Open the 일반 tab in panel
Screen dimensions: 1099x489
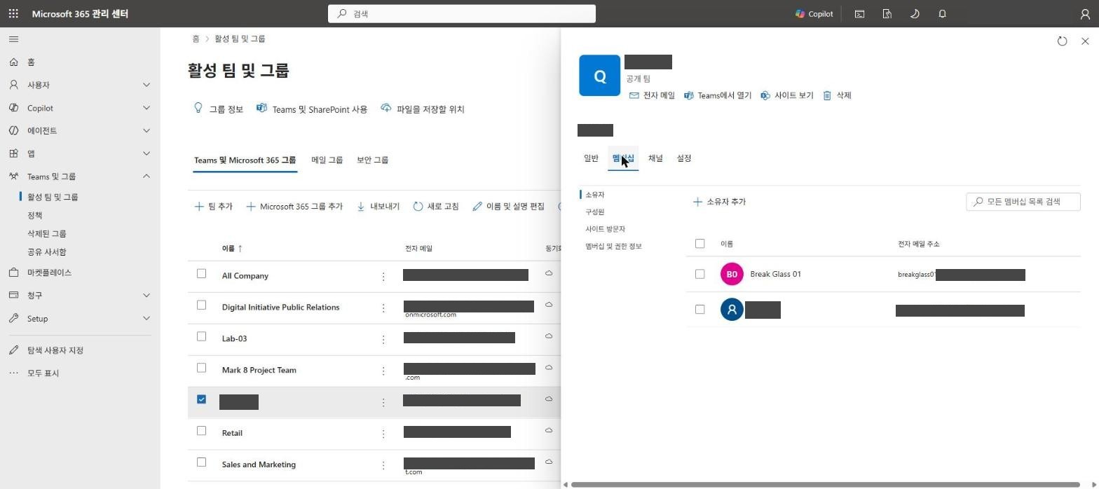point(591,158)
